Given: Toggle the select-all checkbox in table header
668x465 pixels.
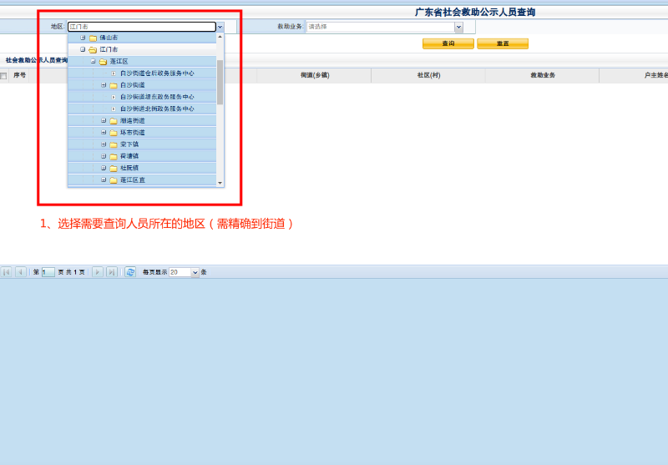Looking at the screenshot, I should coord(3,76).
